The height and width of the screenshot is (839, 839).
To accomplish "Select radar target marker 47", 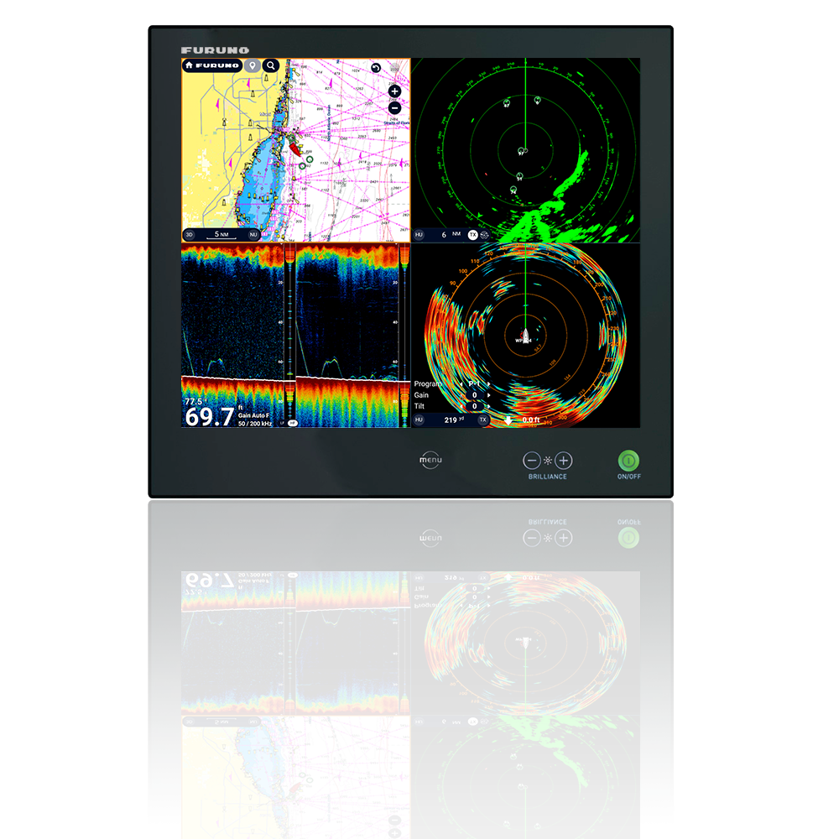I will tap(507, 102).
